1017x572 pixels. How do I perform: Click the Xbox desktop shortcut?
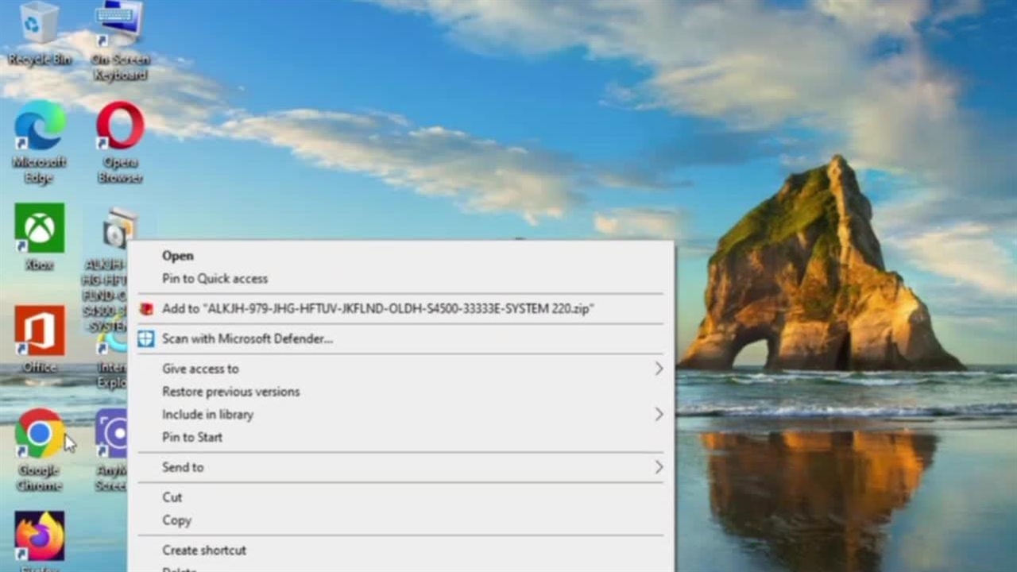(39, 228)
